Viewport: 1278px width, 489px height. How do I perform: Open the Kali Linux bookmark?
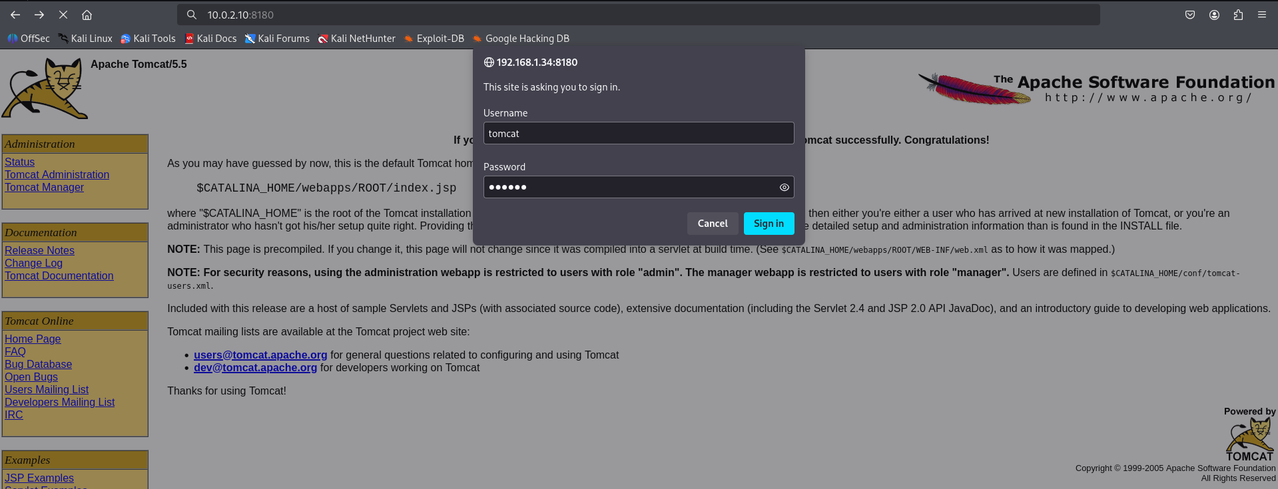click(85, 39)
